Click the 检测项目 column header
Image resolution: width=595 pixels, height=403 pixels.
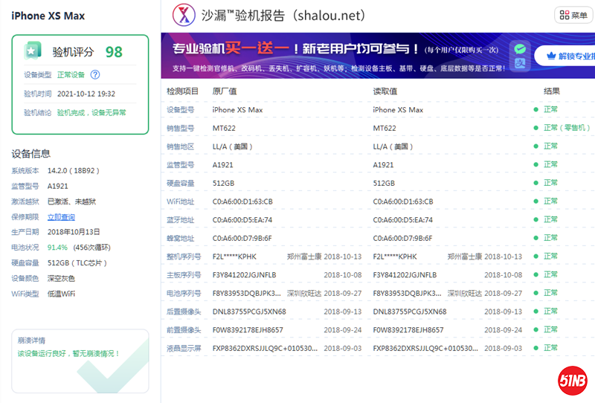182,91
